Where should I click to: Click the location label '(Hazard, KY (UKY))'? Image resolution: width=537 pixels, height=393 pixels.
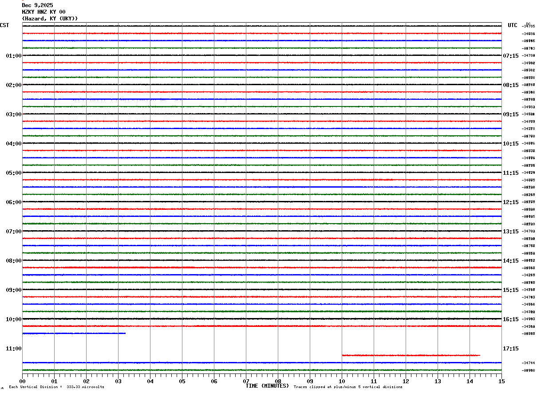[x=50, y=19]
